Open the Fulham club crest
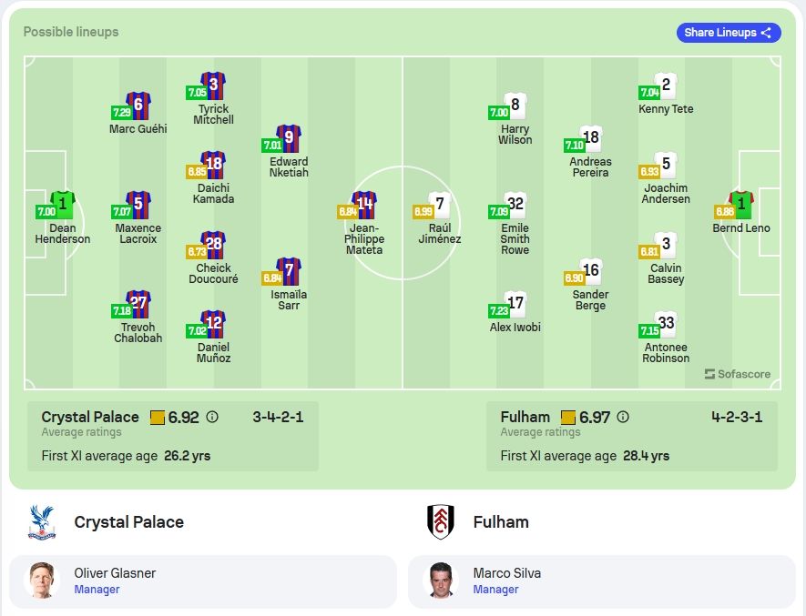This screenshot has height=616, width=806. pyautogui.click(x=441, y=522)
